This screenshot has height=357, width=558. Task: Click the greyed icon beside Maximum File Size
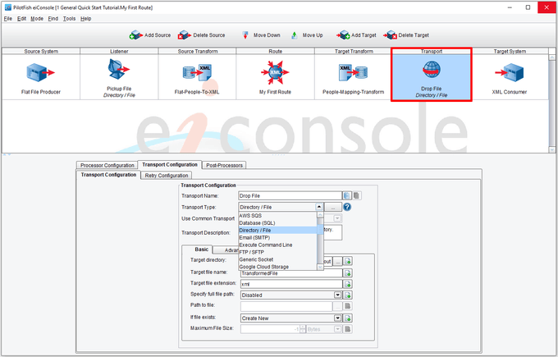[x=348, y=329]
